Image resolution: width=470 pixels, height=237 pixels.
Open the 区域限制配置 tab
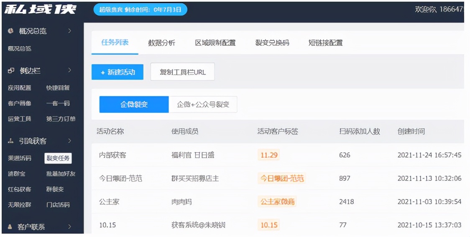[215, 43]
